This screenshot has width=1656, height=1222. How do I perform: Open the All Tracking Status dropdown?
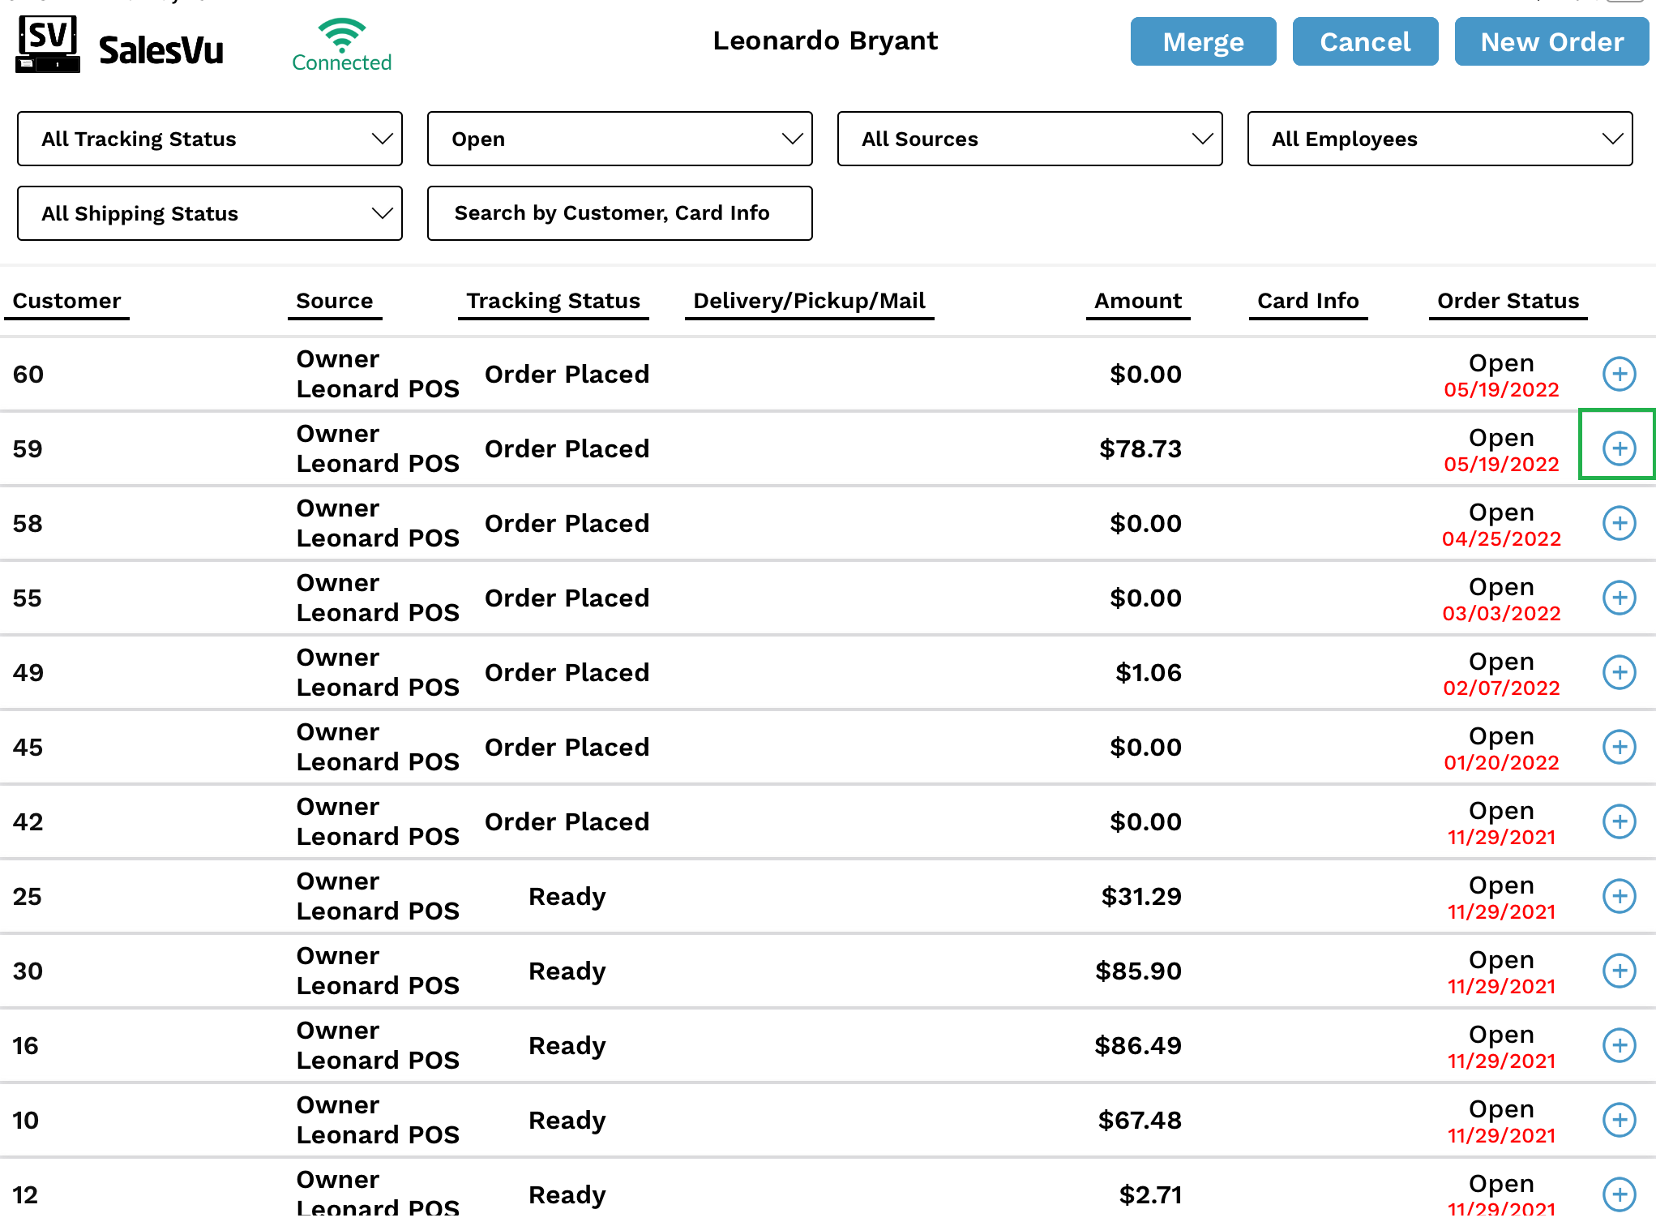pyautogui.click(x=210, y=139)
